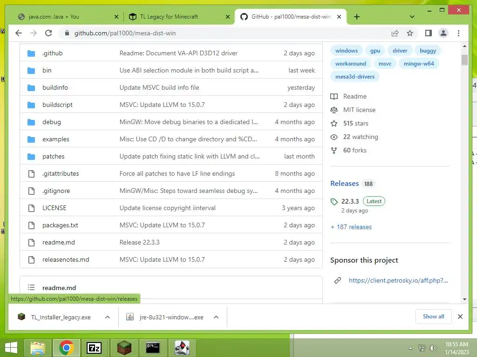Open commit 'Update license copyright iinterval'
Viewport: 477px width, 357px height.
pos(167,208)
